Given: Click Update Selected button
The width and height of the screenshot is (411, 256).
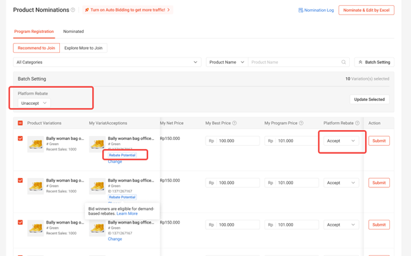Looking at the screenshot, I should pyautogui.click(x=370, y=100).
